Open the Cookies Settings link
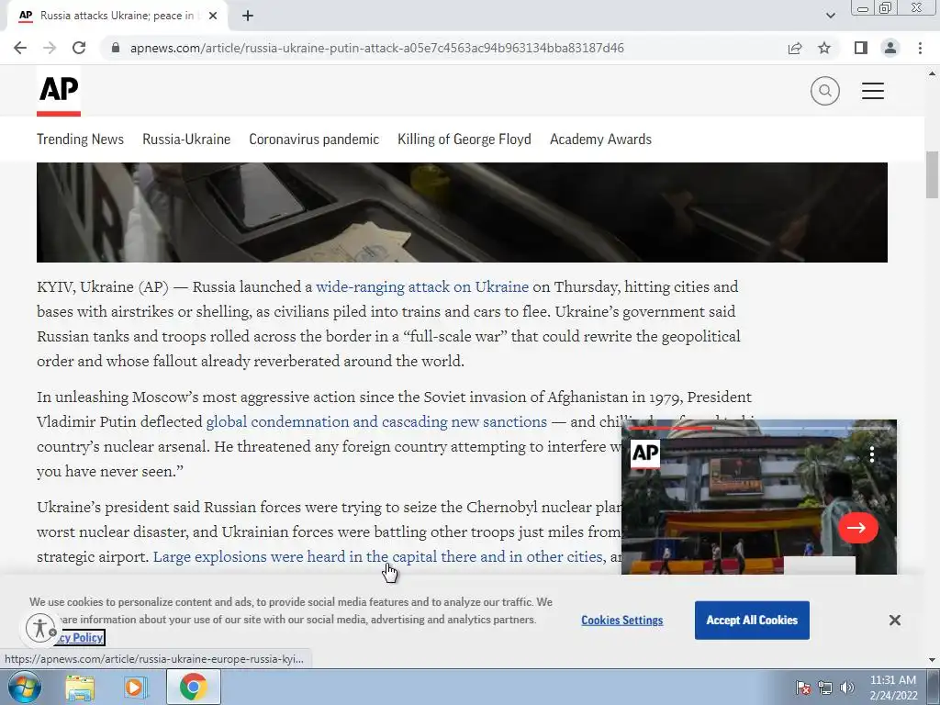This screenshot has width=940, height=705. point(622,621)
